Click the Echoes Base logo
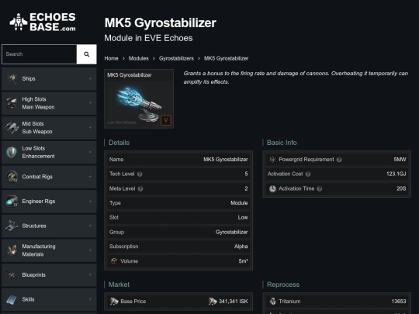This screenshot has width=419, height=314. click(43, 22)
